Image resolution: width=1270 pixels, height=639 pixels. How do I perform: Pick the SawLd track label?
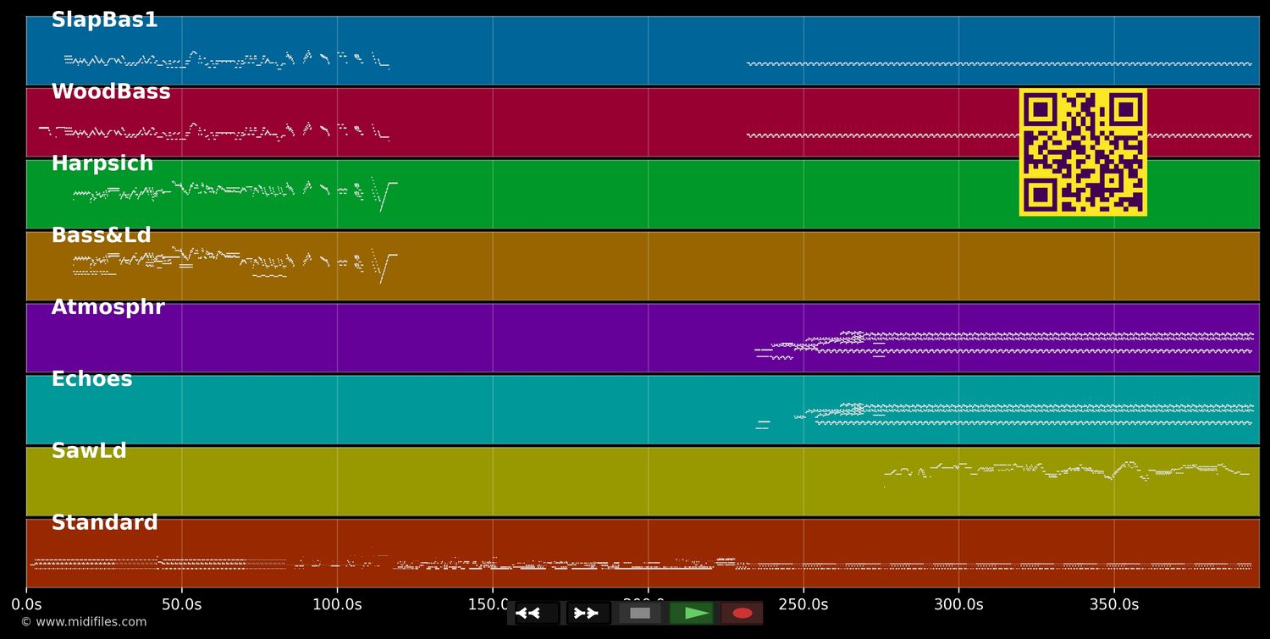89,451
